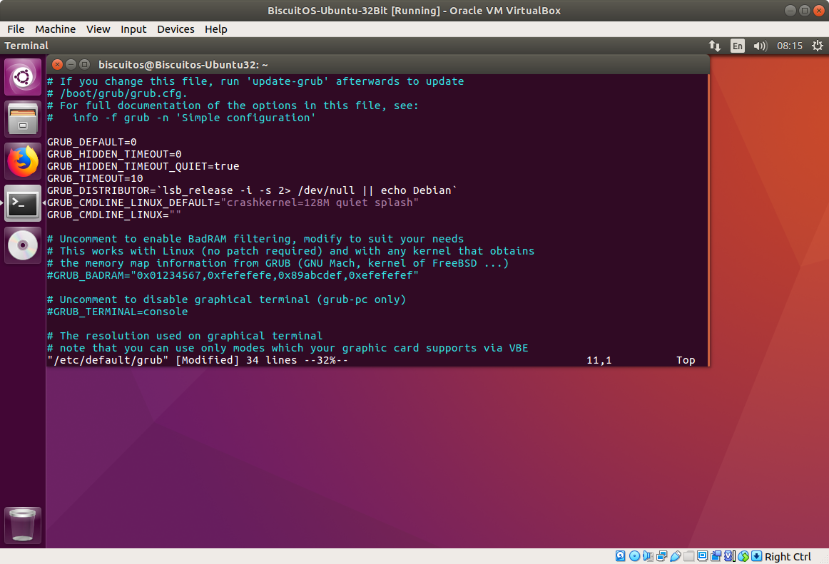
Task: Click the GRUB_TIMEOUT=10 line in editor
Action: click(96, 178)
